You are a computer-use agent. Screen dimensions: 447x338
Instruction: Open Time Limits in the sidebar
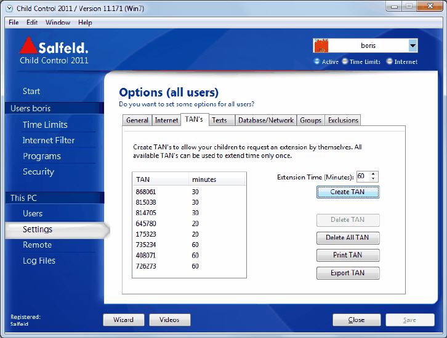coord(45,125)
